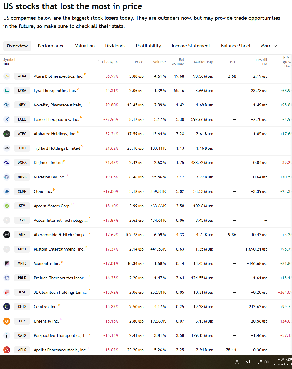Viewport: 292px width, 369px height.
Task: Click the 2.61 B market cap for ATEC
Action: pyautogui.click(x=205, y=134)
